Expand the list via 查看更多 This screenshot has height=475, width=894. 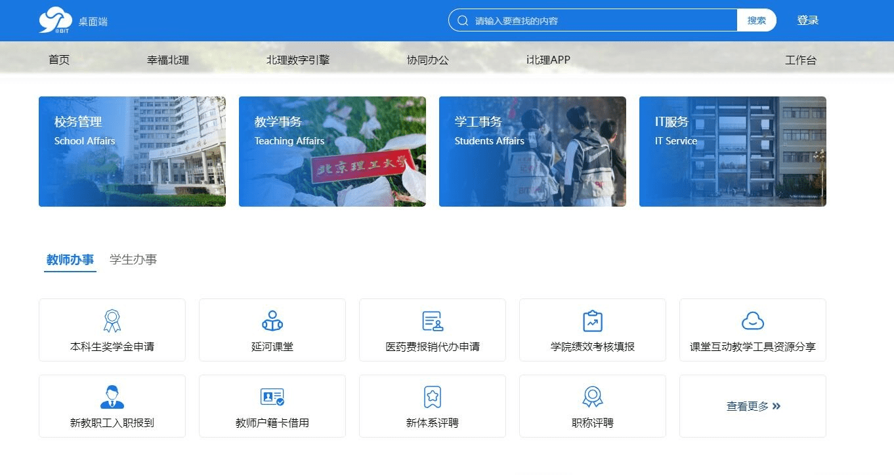coord(753,406)
